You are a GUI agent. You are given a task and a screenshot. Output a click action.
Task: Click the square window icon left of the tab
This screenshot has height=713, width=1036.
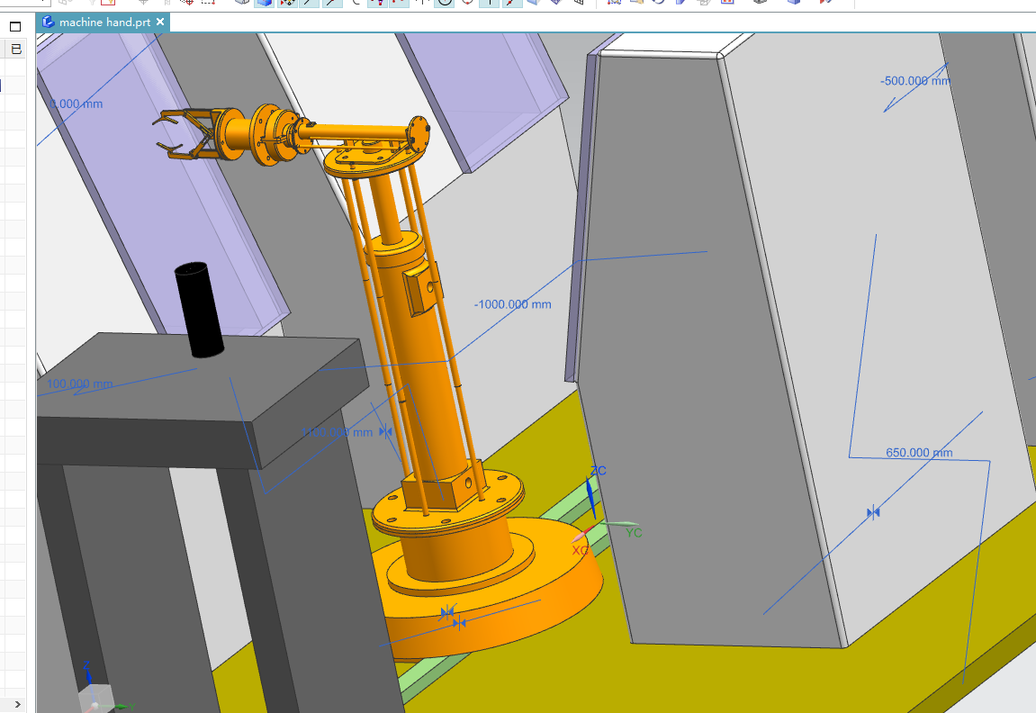15,26
